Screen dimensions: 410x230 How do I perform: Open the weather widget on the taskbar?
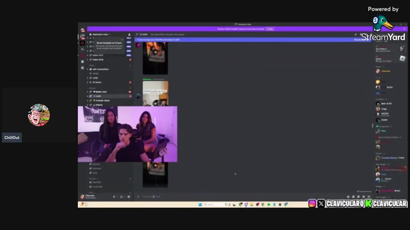(84, 204)
